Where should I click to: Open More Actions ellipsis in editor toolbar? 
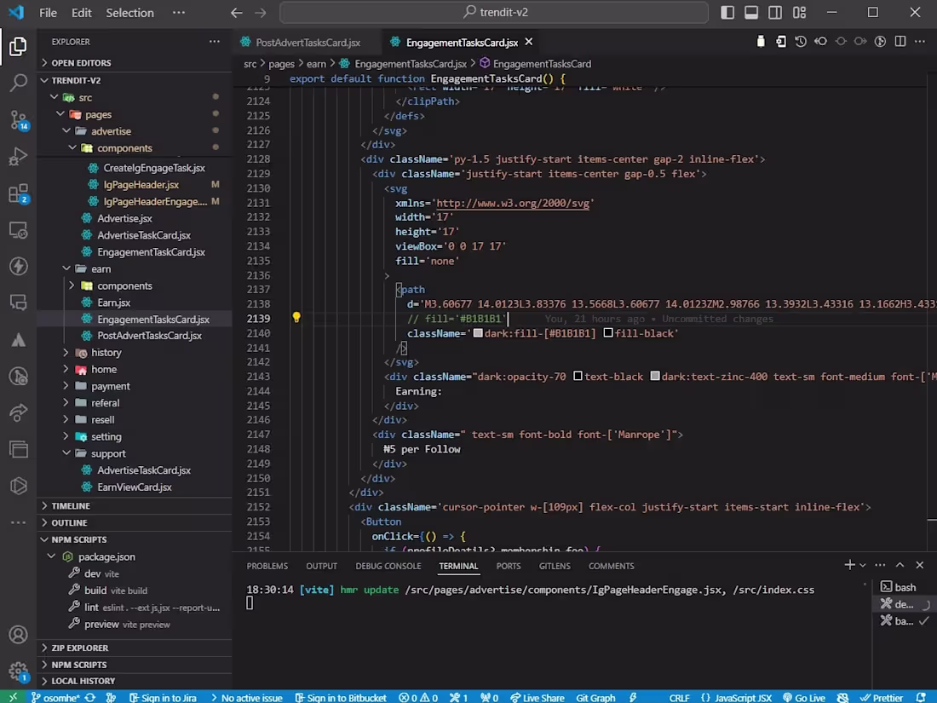pyautogui.click(x=920, y=41)
